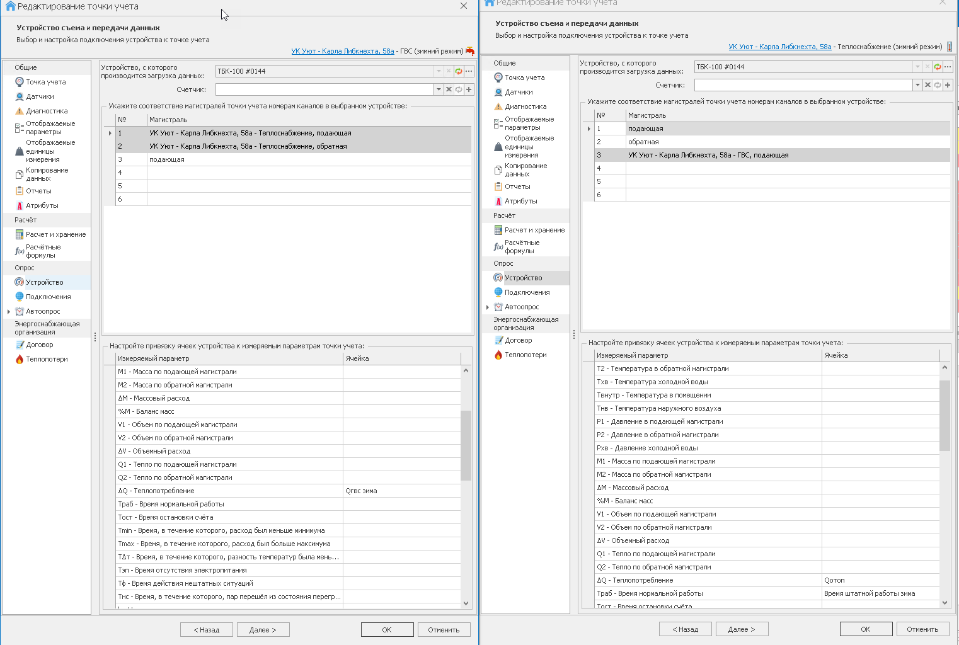
Task: Go to Подключения in ГВС window sidebar
Action: click(48, 297)
